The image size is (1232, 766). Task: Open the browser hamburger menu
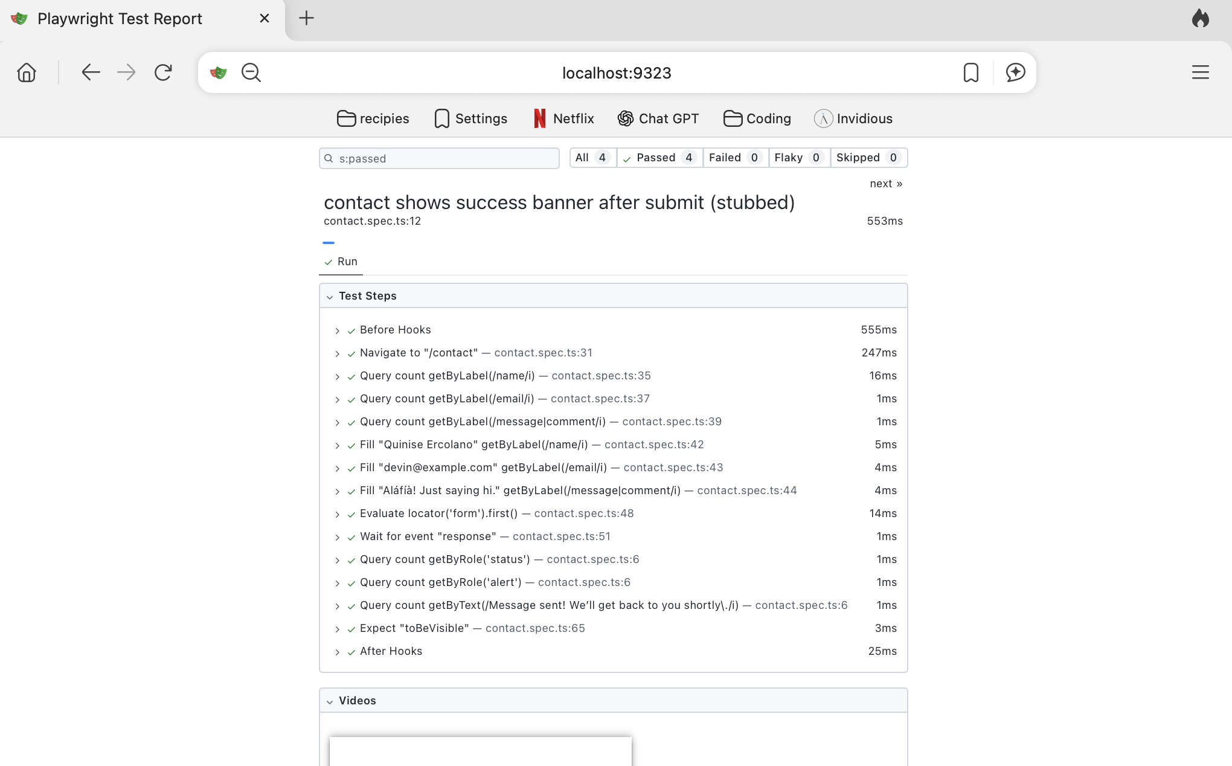pos(1201,72)
